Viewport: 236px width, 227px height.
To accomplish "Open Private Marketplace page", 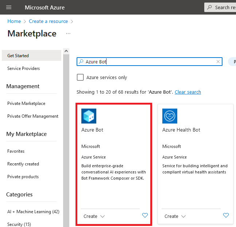I will click(x=26, y=103).
